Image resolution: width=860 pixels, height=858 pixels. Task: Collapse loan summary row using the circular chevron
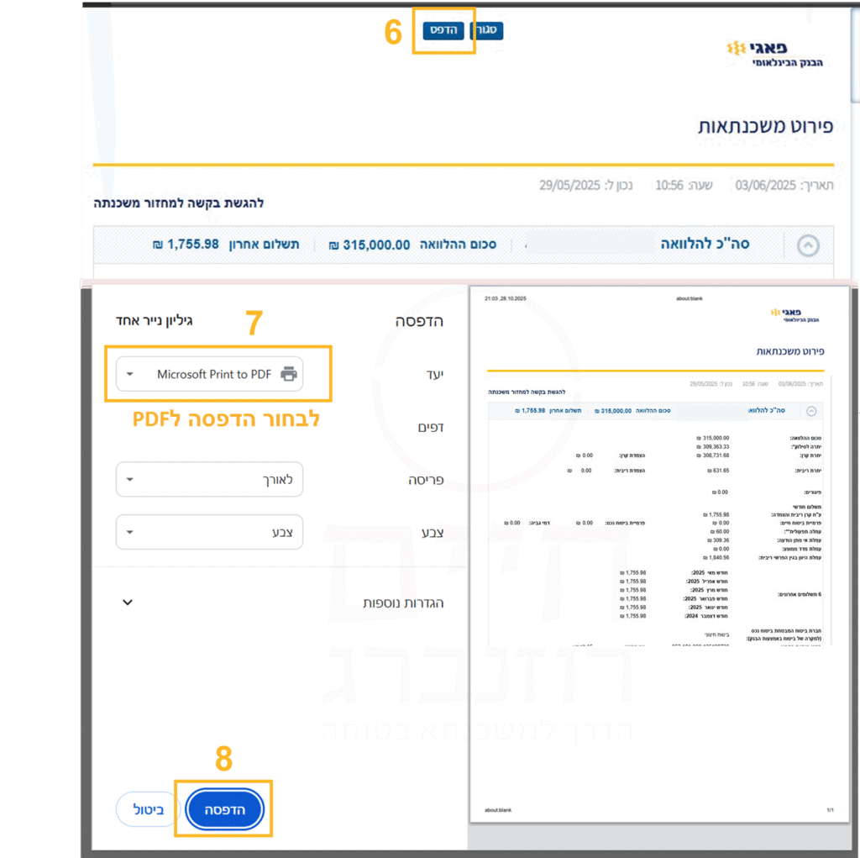807,245
